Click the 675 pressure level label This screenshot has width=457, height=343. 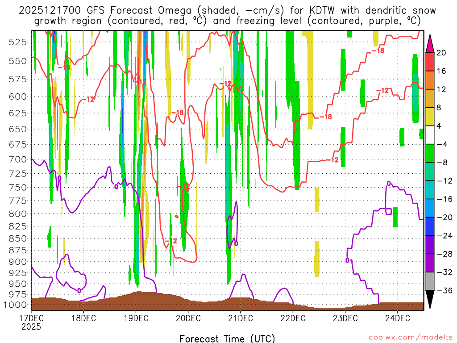17,145
